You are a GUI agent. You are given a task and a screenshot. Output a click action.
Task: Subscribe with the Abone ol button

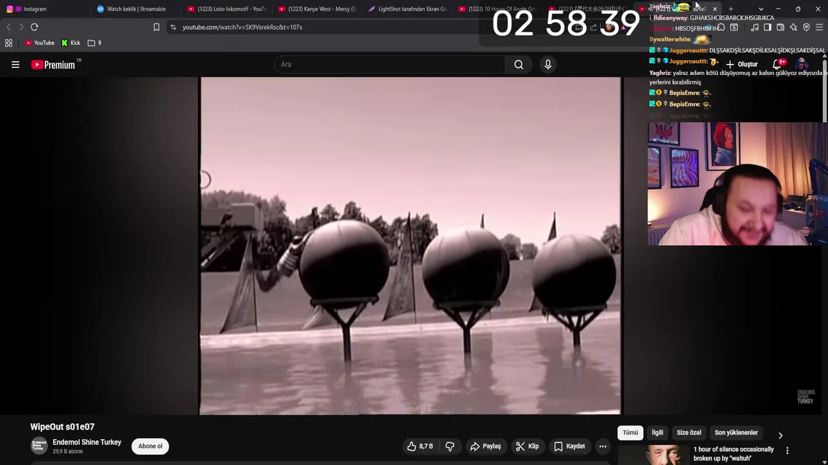pyautogui.click(x=150, y=446)
